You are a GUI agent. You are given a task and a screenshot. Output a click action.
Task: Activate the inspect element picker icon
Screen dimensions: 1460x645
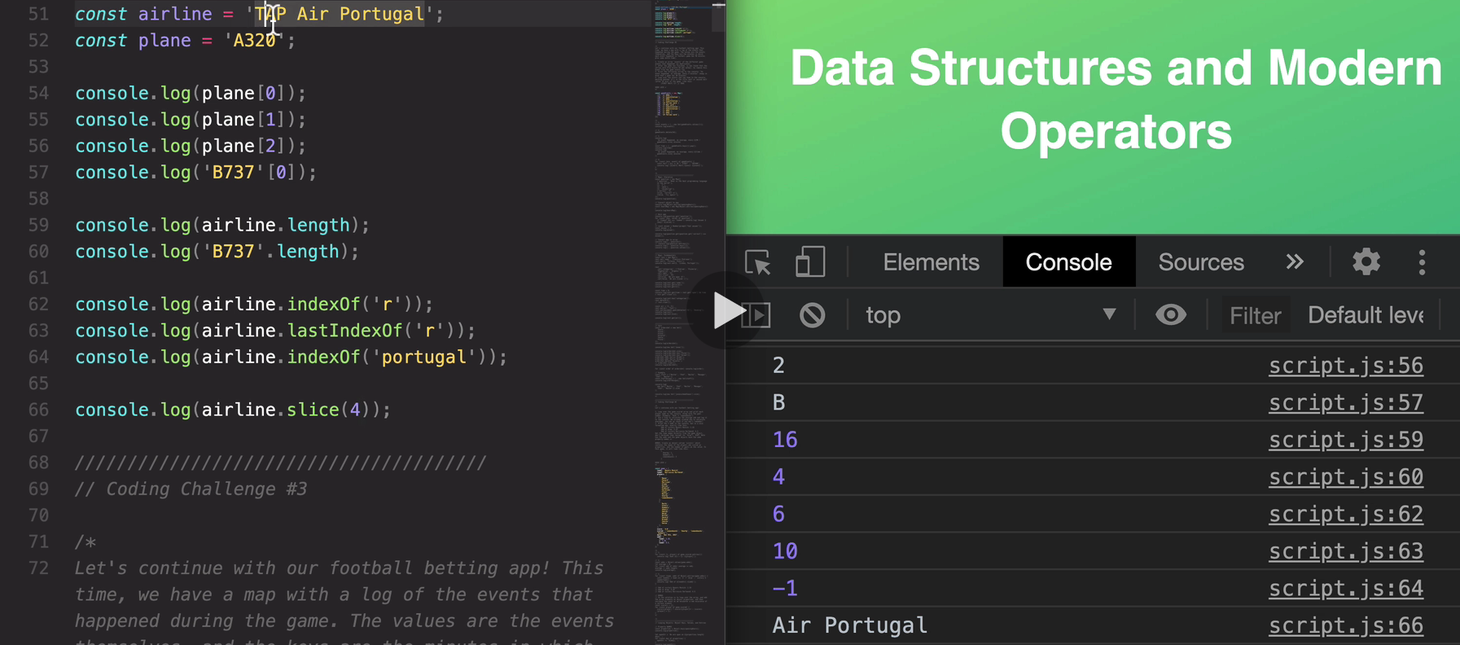[x=758, y=262]
